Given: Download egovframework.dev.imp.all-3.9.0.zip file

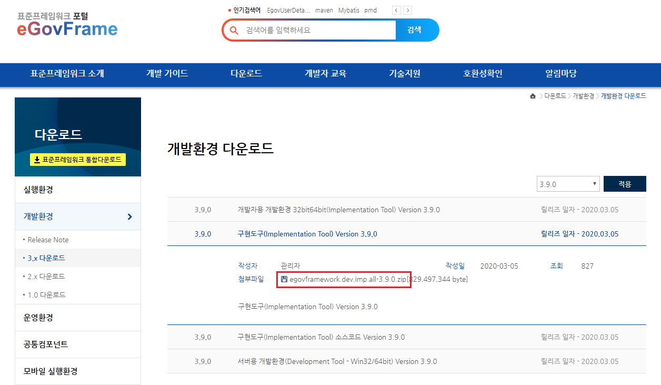Looking at the screenshot, I should click(x=348, y=279).
